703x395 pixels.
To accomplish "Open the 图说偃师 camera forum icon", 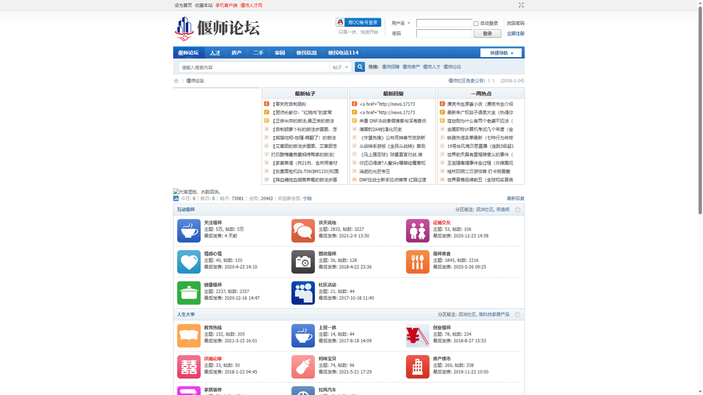I will [x=303, y=262].
